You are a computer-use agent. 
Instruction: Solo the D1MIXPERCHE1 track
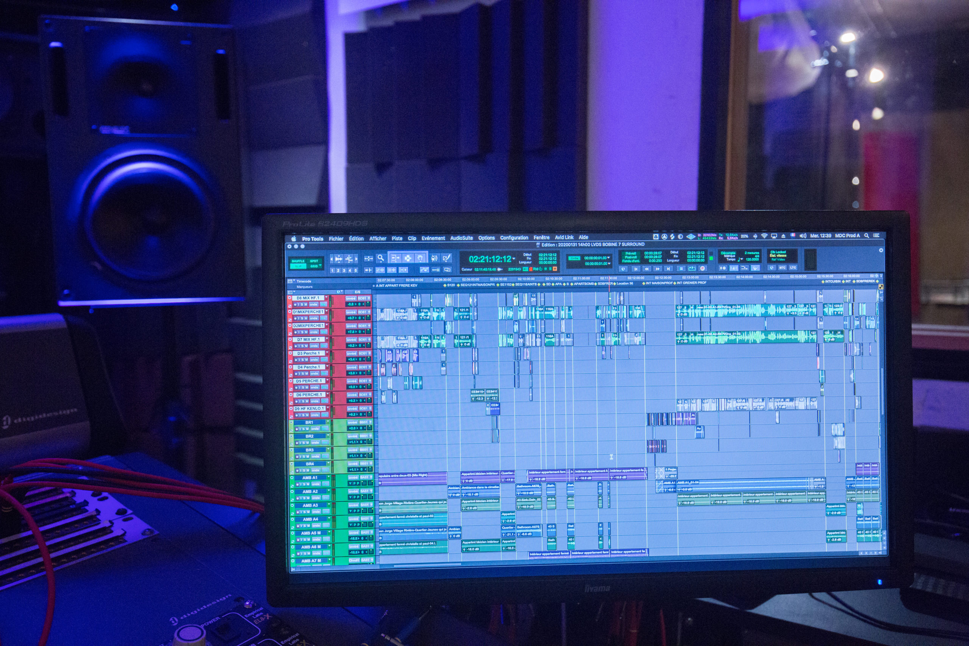(x=302, y=318)
